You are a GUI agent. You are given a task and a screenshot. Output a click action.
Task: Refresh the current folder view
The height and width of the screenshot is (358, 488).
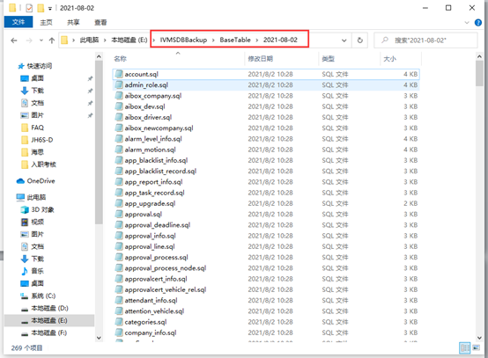coord(359,40)
